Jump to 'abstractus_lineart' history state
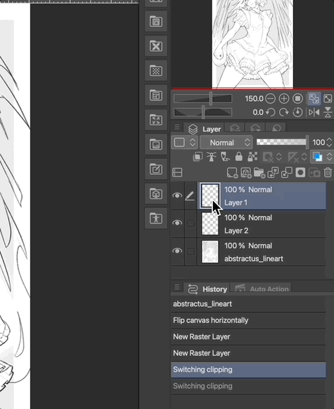Image resolution: width=334 pixels, height=409 pixels. click(248, 304)
